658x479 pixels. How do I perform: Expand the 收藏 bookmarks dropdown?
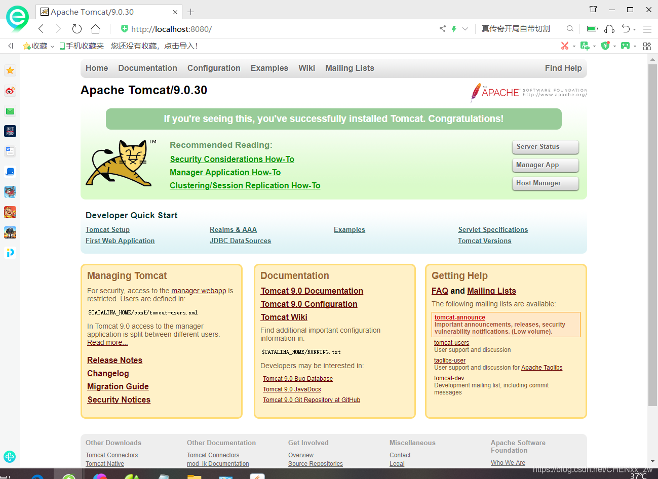click(52, 47)
